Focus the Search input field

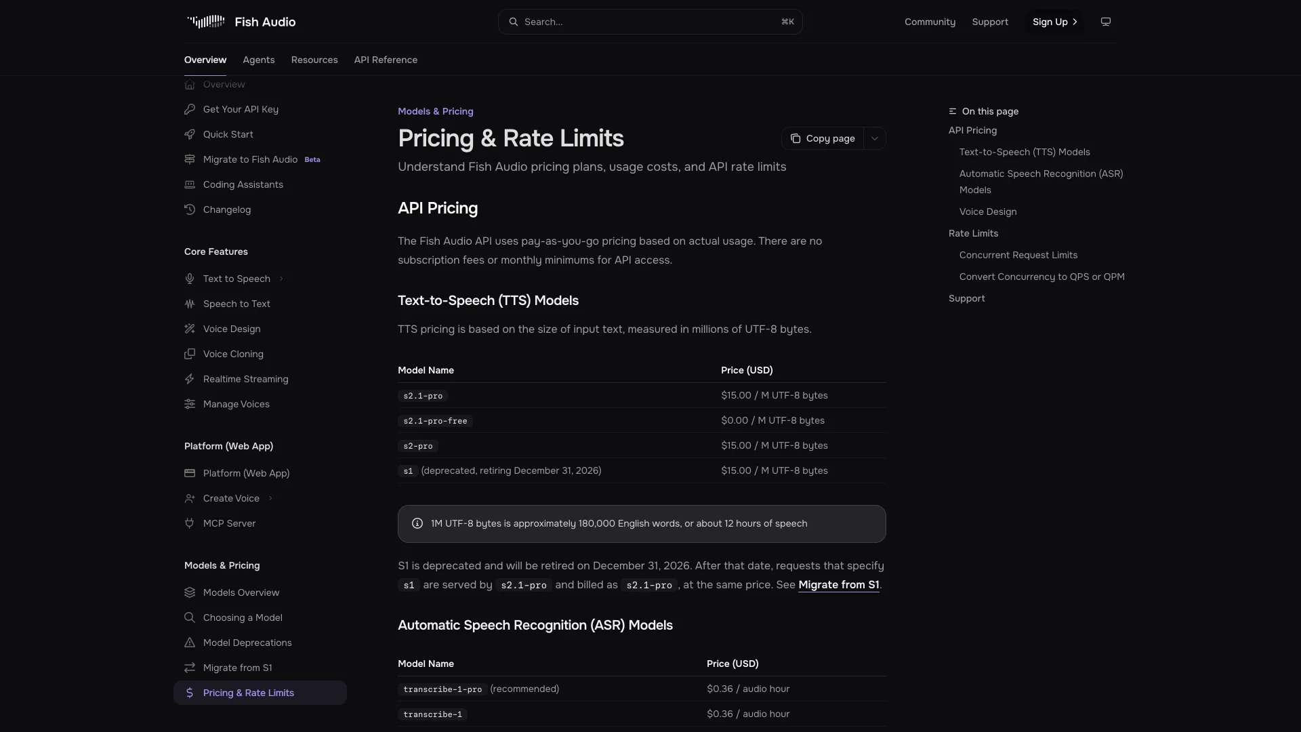[x=650, y=22]
